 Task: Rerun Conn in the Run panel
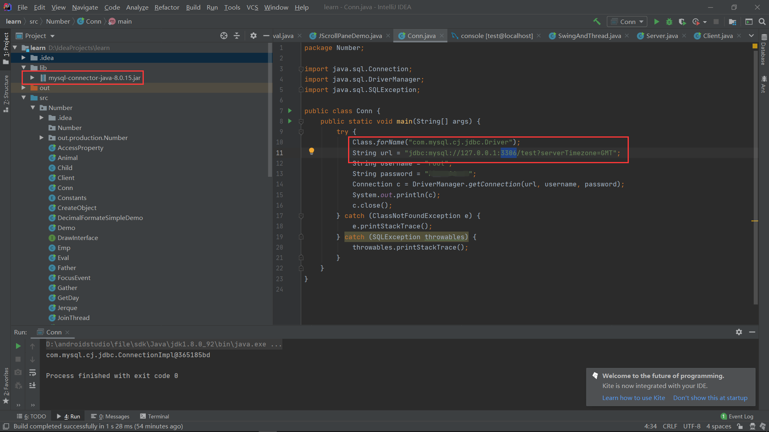click(x=18, y=346)
